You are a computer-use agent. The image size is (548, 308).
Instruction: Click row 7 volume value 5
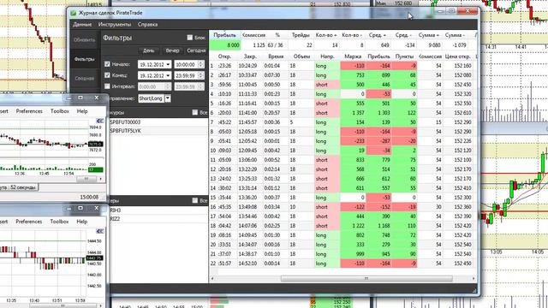pyautogui.click(x=291, y=122)
